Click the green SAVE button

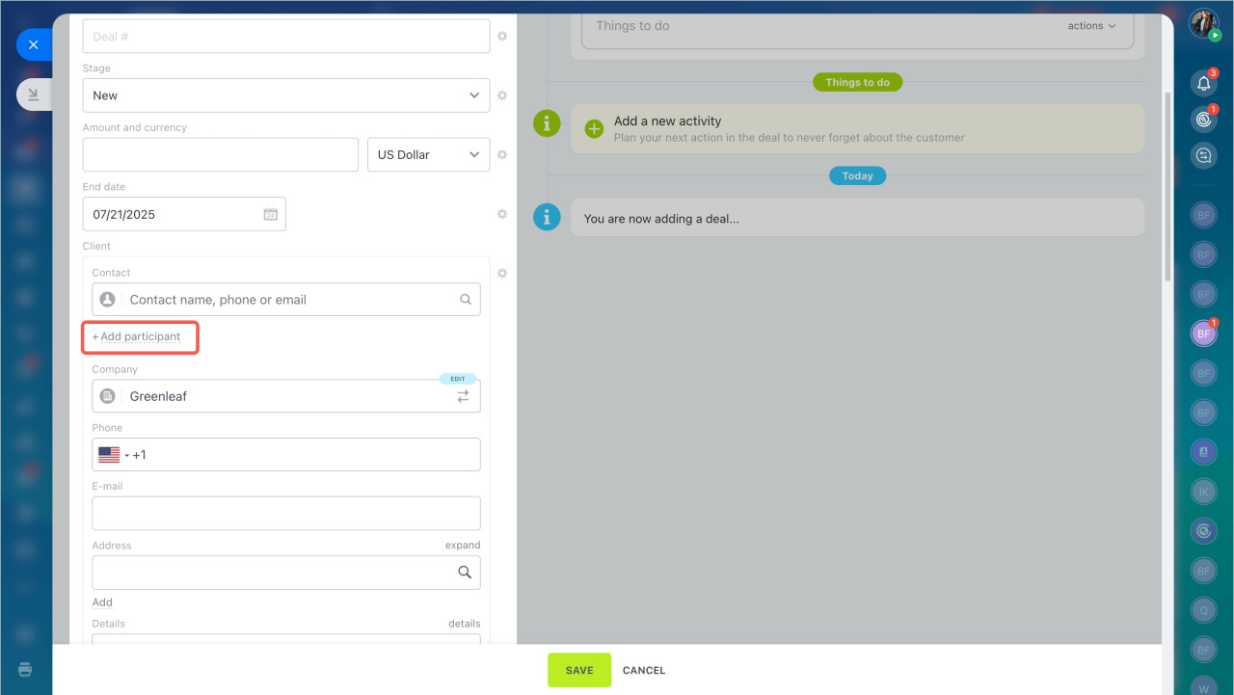pyautogui.click(x=579, y=670)
